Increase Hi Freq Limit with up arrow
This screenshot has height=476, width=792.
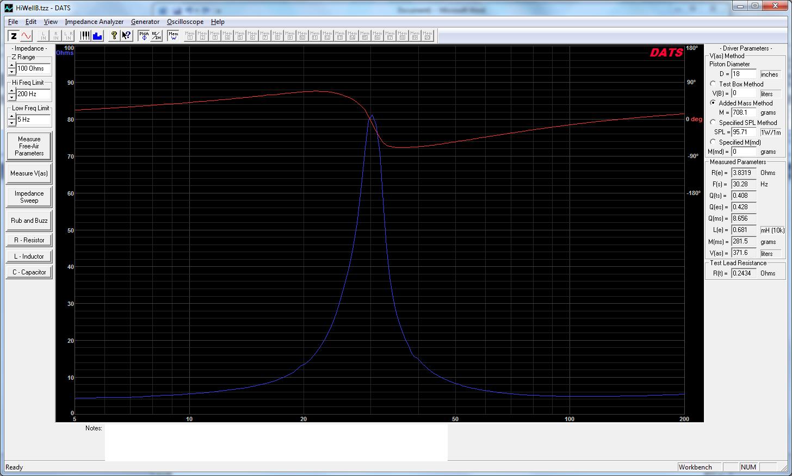point(12,91)
